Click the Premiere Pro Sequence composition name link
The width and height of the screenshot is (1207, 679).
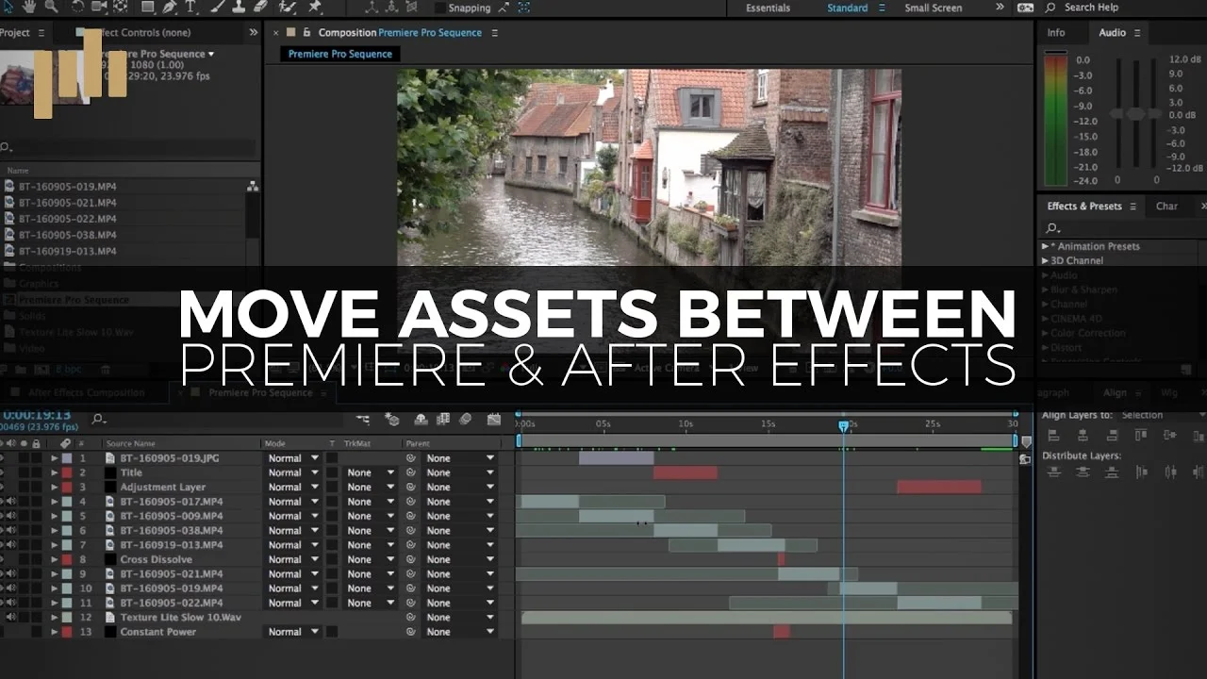pos(430,32)
